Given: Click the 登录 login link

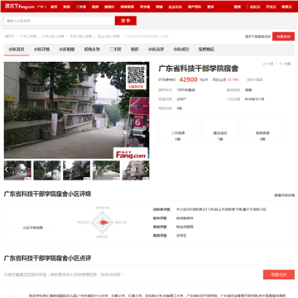Looking at the screenshot, I should click(x=238, y=7).
